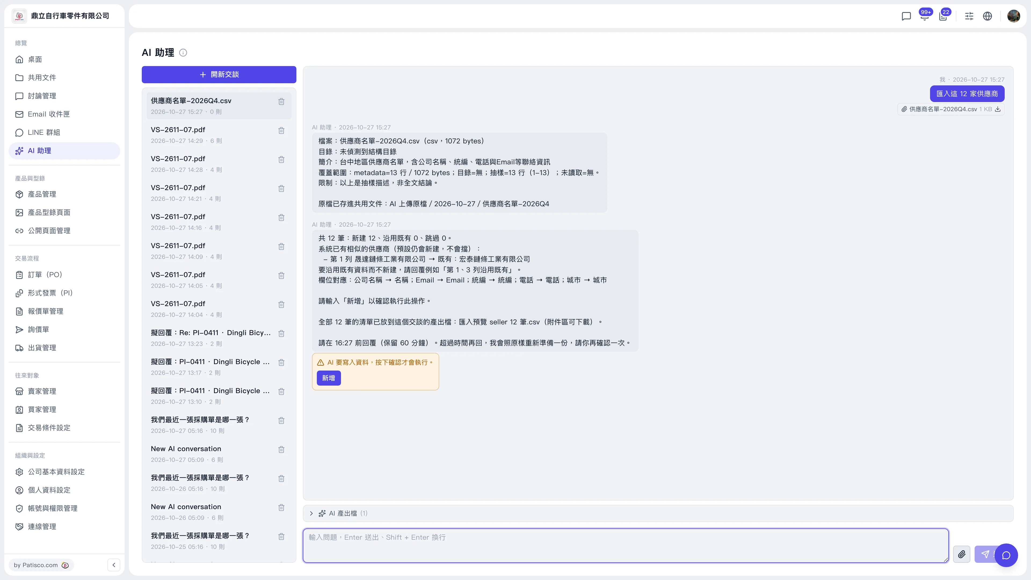Open the language globe icon
1031x580 pixels.
[x=988, y=16]
